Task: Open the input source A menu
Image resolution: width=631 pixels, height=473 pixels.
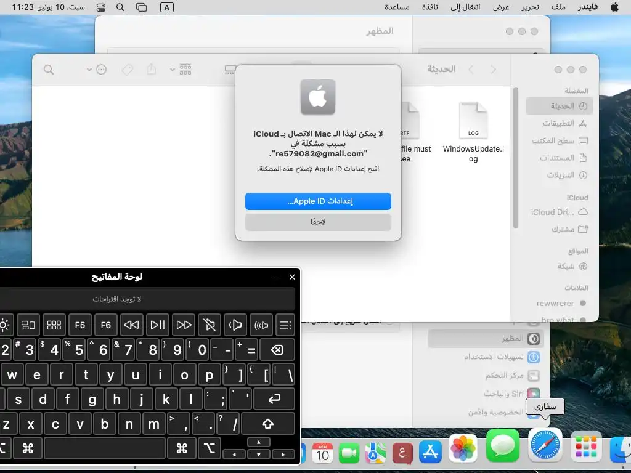Action: 166,7
